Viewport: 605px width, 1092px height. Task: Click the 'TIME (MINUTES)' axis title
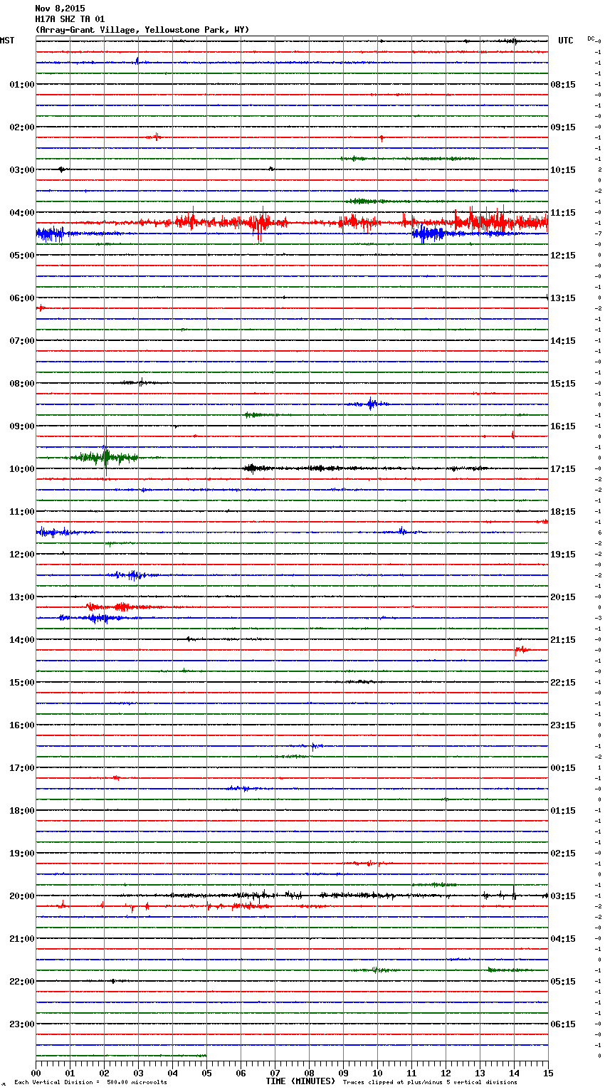tap(300, 1081)
